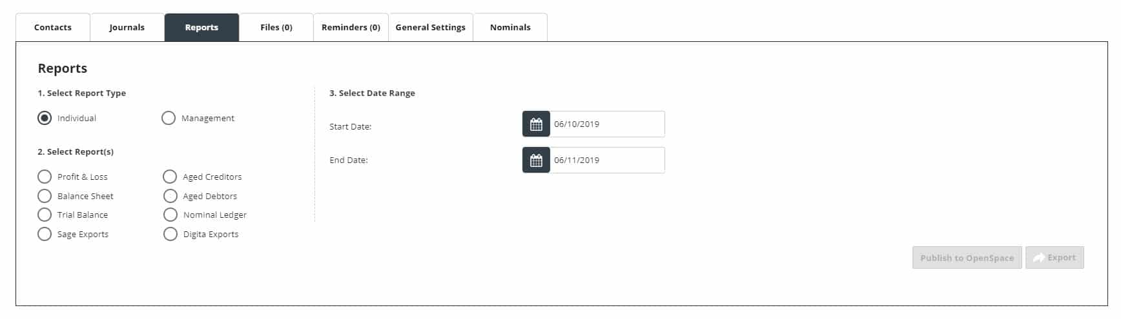1121x319 pixels.
Task: Click in the Start Date text field
Action: pyautogui.click(x=606, y=124)
